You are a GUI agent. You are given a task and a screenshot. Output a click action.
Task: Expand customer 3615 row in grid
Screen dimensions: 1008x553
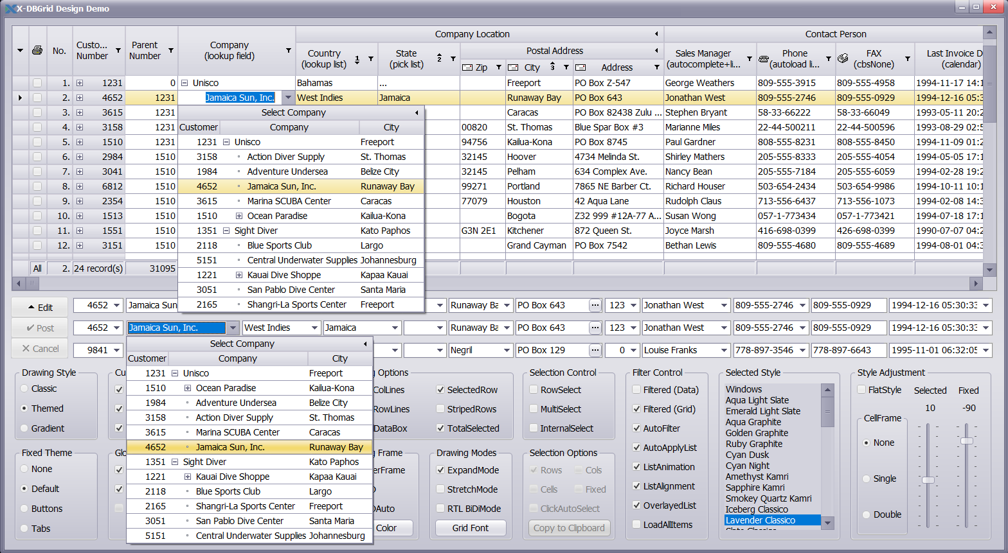79,112
